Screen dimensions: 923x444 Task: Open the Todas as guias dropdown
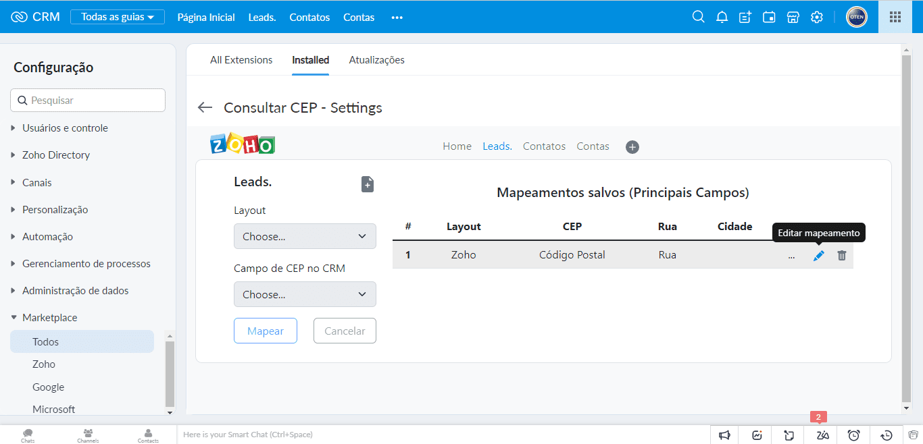coord(118,17)
